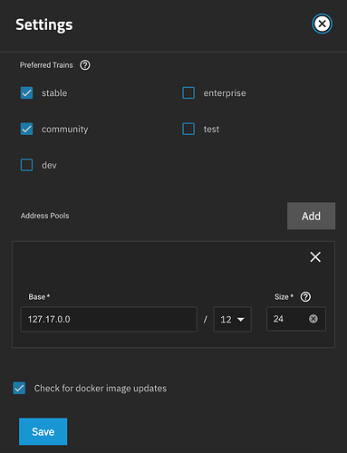Select the Address Pools label
Screen dimensions: 347x453
(44, 216)
